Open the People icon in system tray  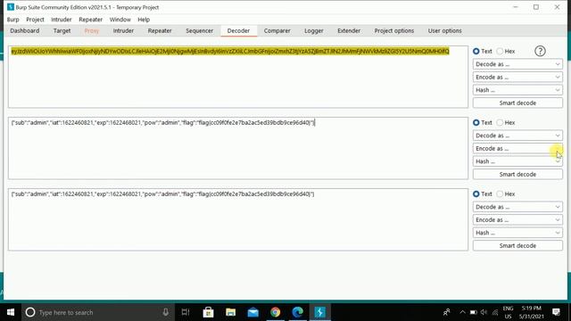tap(446, 312)
